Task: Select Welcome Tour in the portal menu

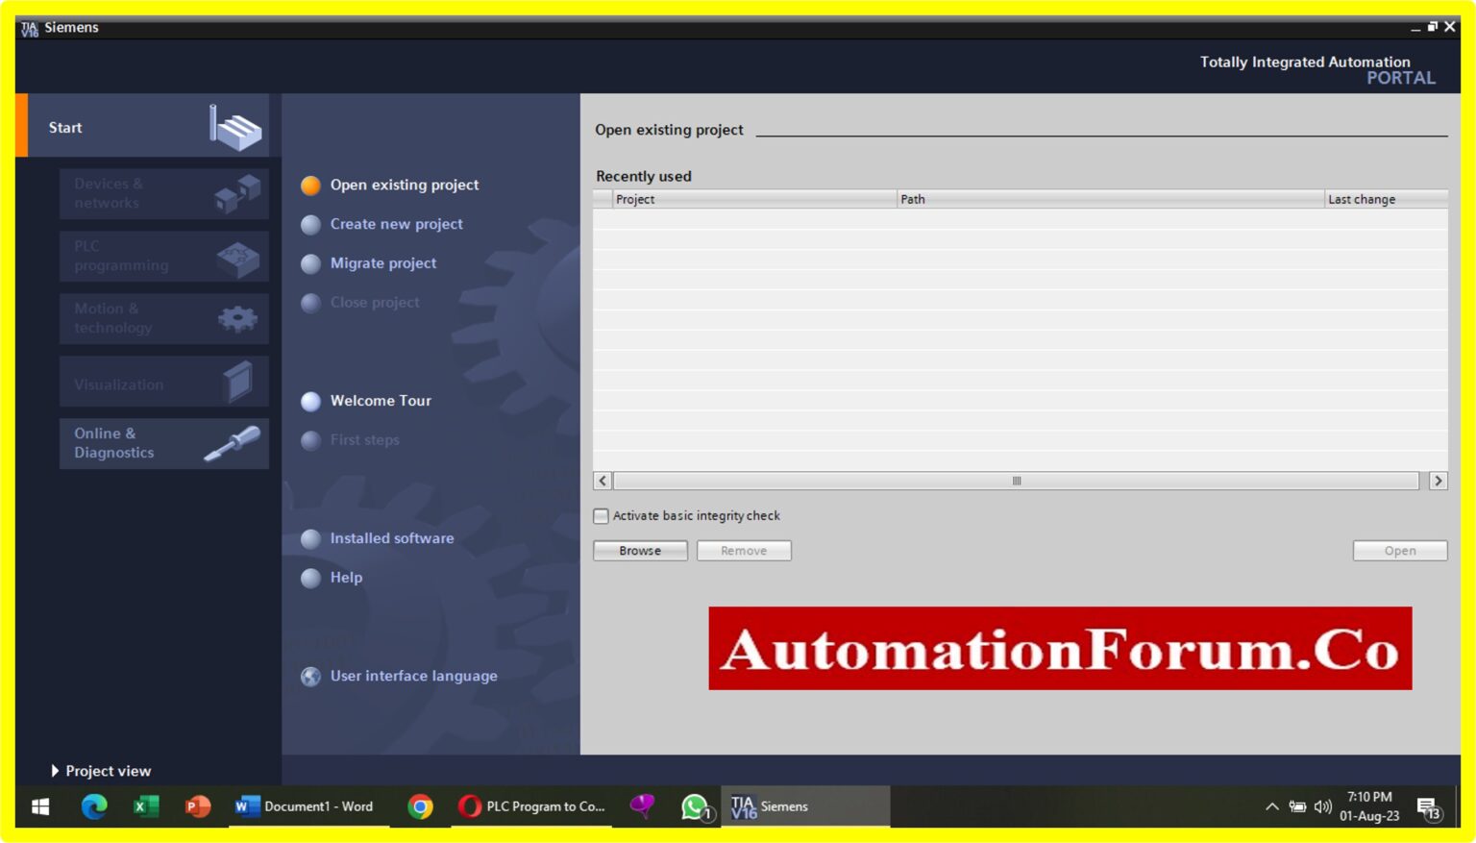Action: coord(381,401)
